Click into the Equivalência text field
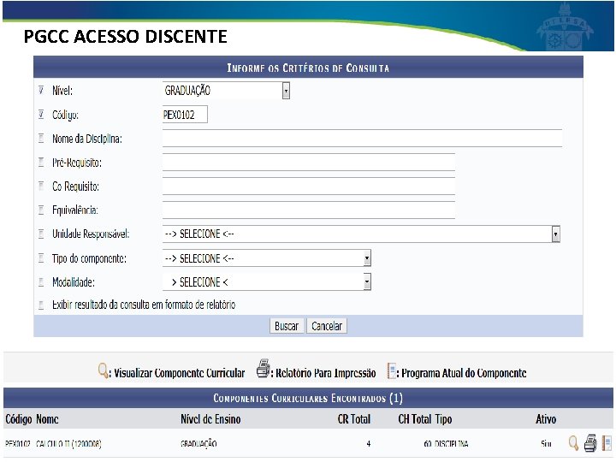 309,210
